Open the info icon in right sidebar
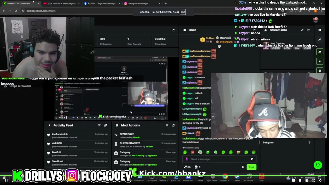Image resolution: width=329 pixels, height=185 pixels. tap(320, 30)
